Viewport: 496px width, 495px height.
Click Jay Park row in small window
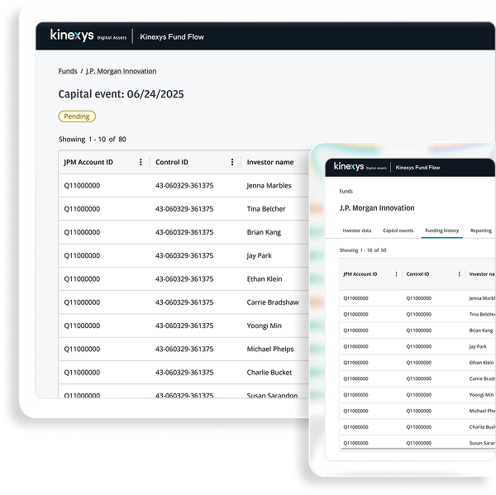[417, 346]
